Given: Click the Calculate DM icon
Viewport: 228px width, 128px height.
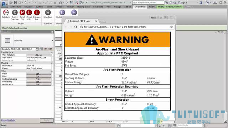Looking at the screenshot, I should click(x=6, y=12).
